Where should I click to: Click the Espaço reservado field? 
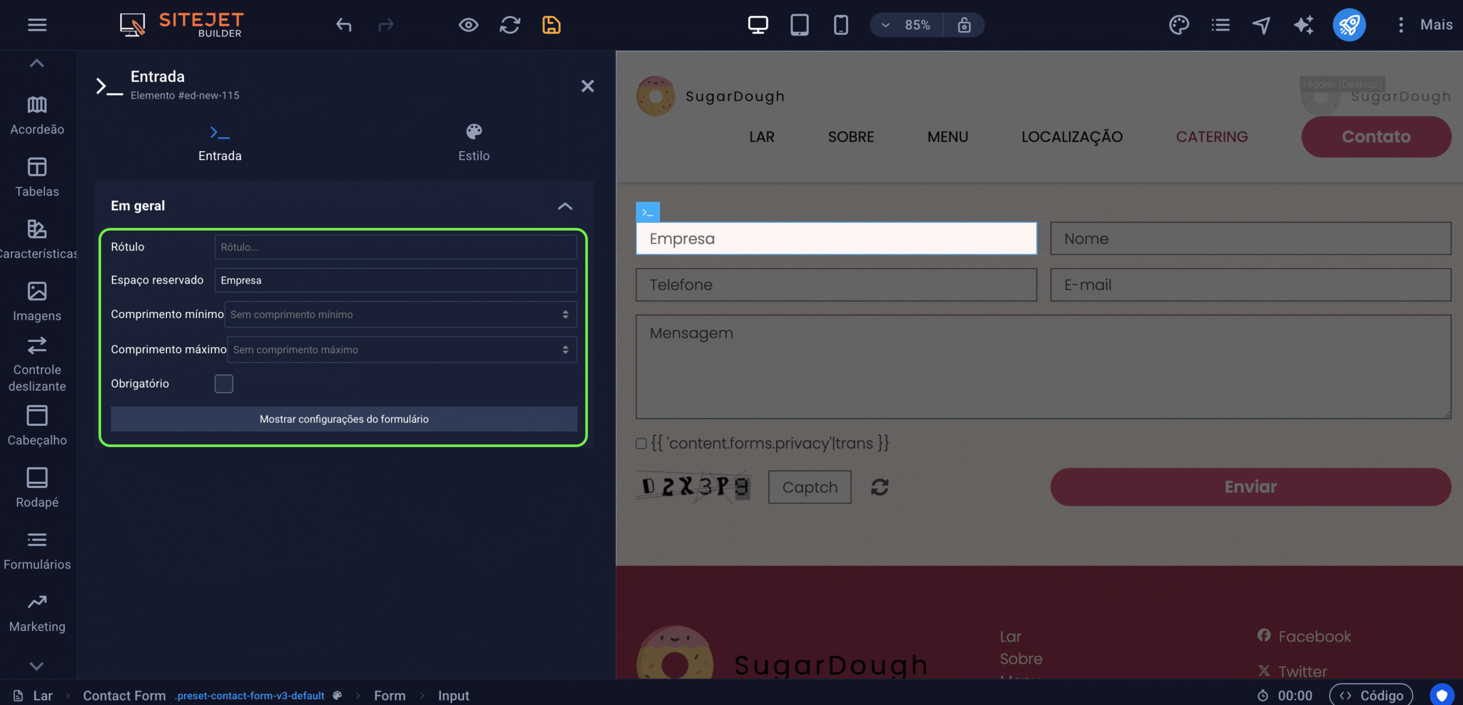point(395,280)
